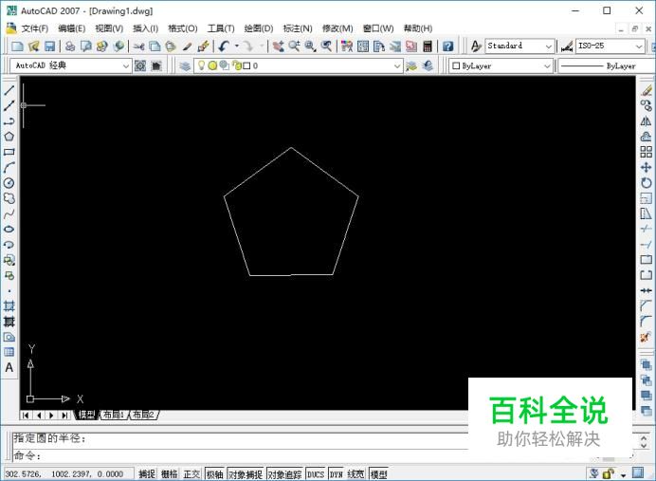Toggle layer 0 lightbulb on/off

[x=201, y=65]
